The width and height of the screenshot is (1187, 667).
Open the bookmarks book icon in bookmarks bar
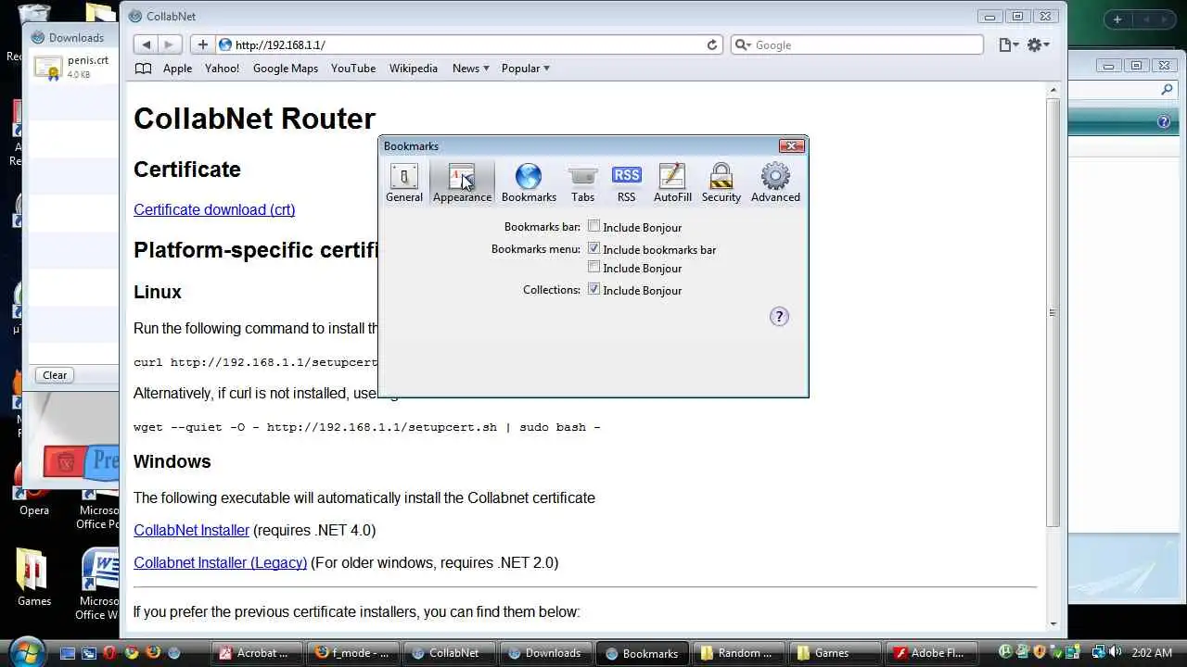click(x=143, y=69)
